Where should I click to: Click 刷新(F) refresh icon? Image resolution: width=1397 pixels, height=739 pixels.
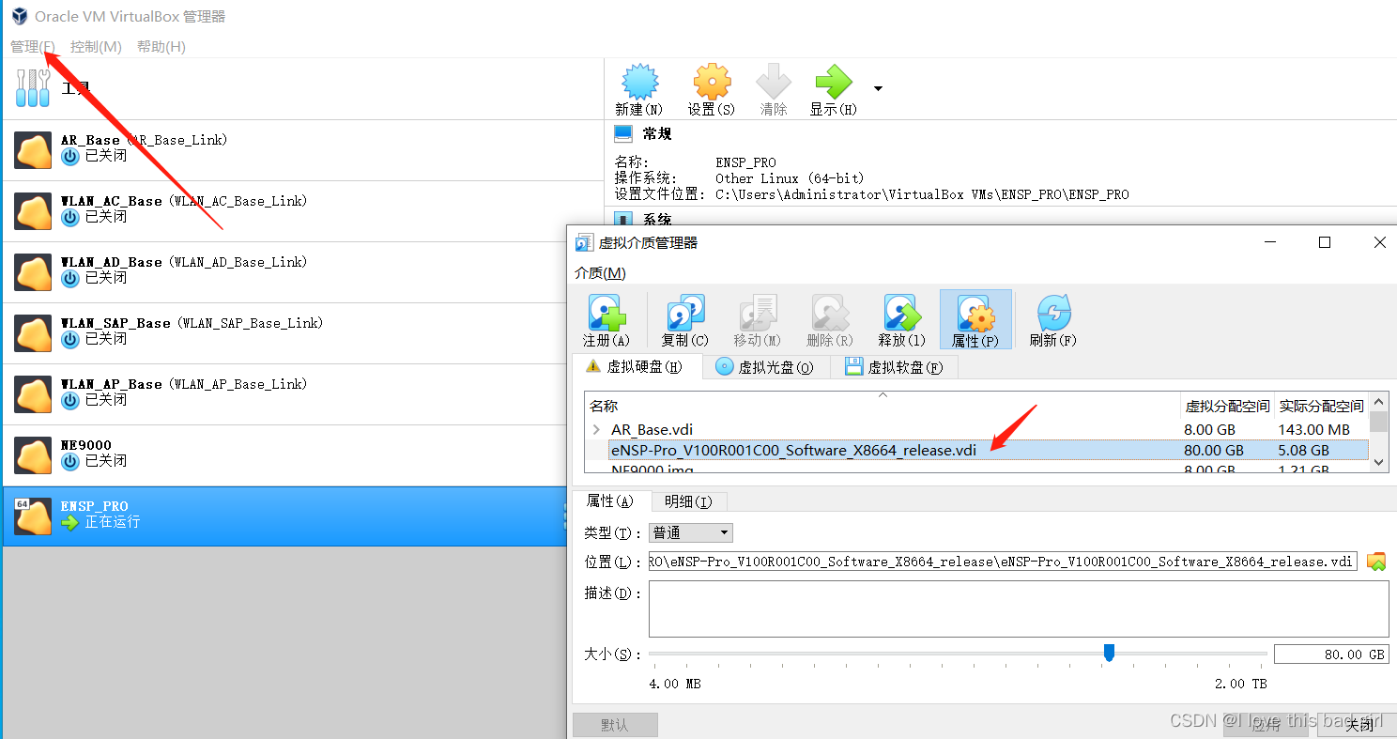[1053, 313]
